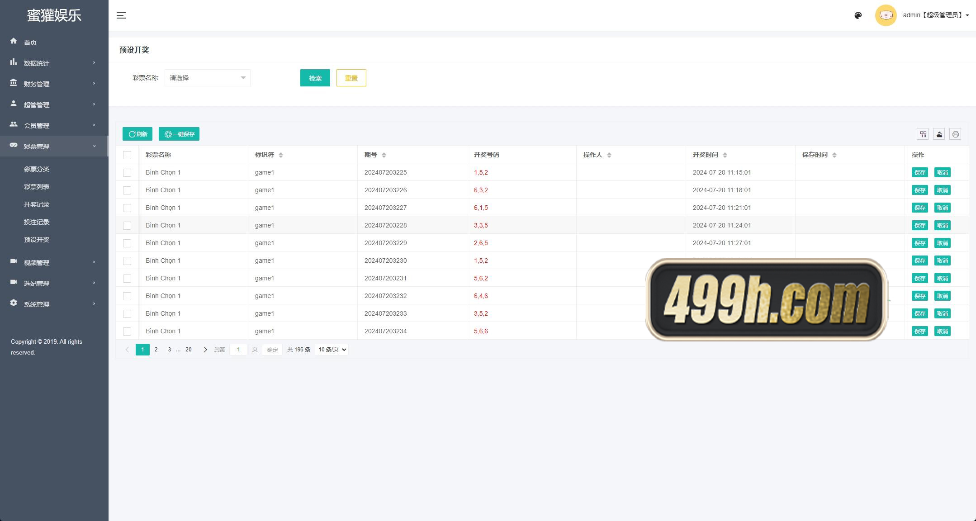Screen dimensions: 976x521
Task: Go to previous page arrow
Action: point(127,350)
